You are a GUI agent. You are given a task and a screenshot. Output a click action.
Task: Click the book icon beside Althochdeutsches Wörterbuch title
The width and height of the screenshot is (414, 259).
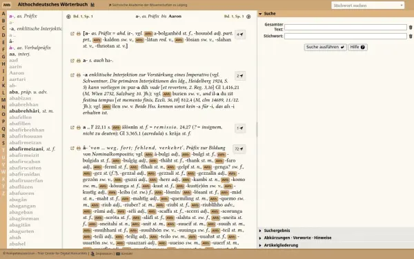click(92, 5)
